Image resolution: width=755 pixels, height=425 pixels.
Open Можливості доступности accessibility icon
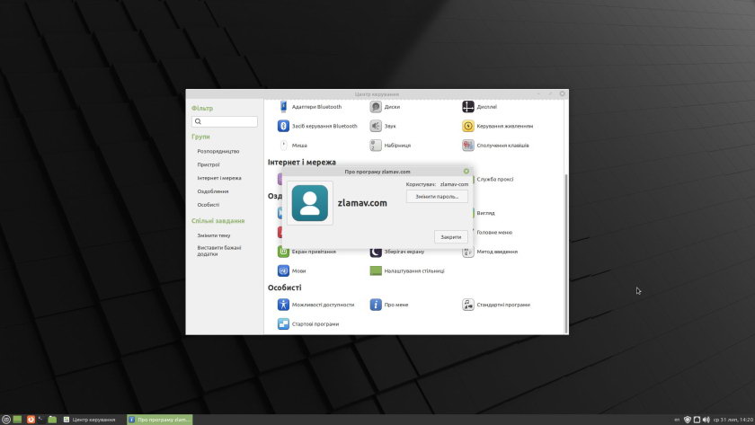tap(283, 305)
